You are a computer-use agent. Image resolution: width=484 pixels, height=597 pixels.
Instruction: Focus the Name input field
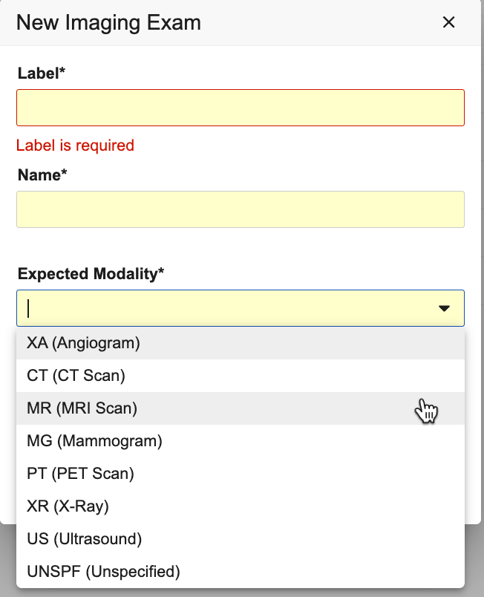241,209
